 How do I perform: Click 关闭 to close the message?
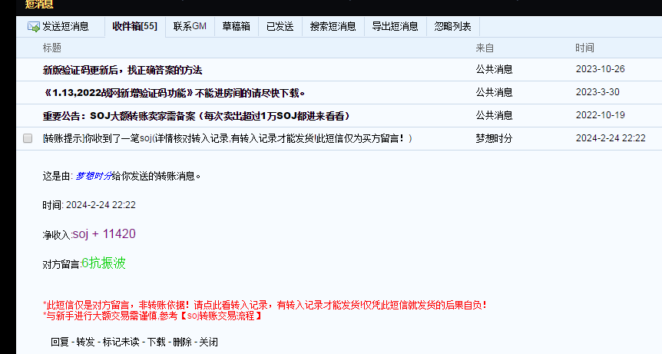(x=208, y=342)
